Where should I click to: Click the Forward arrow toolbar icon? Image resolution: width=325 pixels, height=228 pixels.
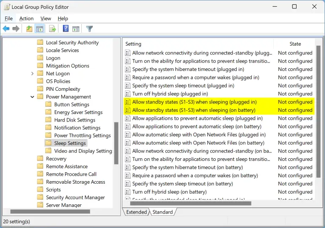[x=16, y=29]
